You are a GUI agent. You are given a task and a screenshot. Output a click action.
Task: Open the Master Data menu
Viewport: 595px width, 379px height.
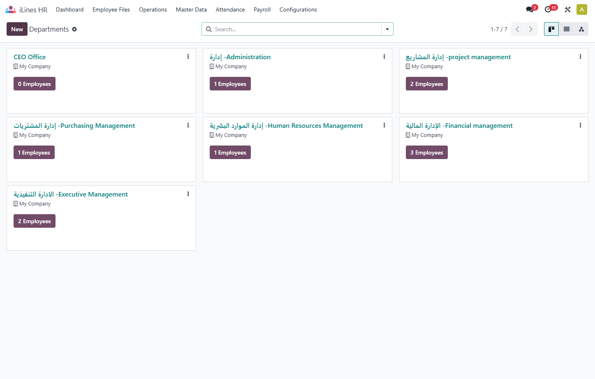[x=191, y=9]
